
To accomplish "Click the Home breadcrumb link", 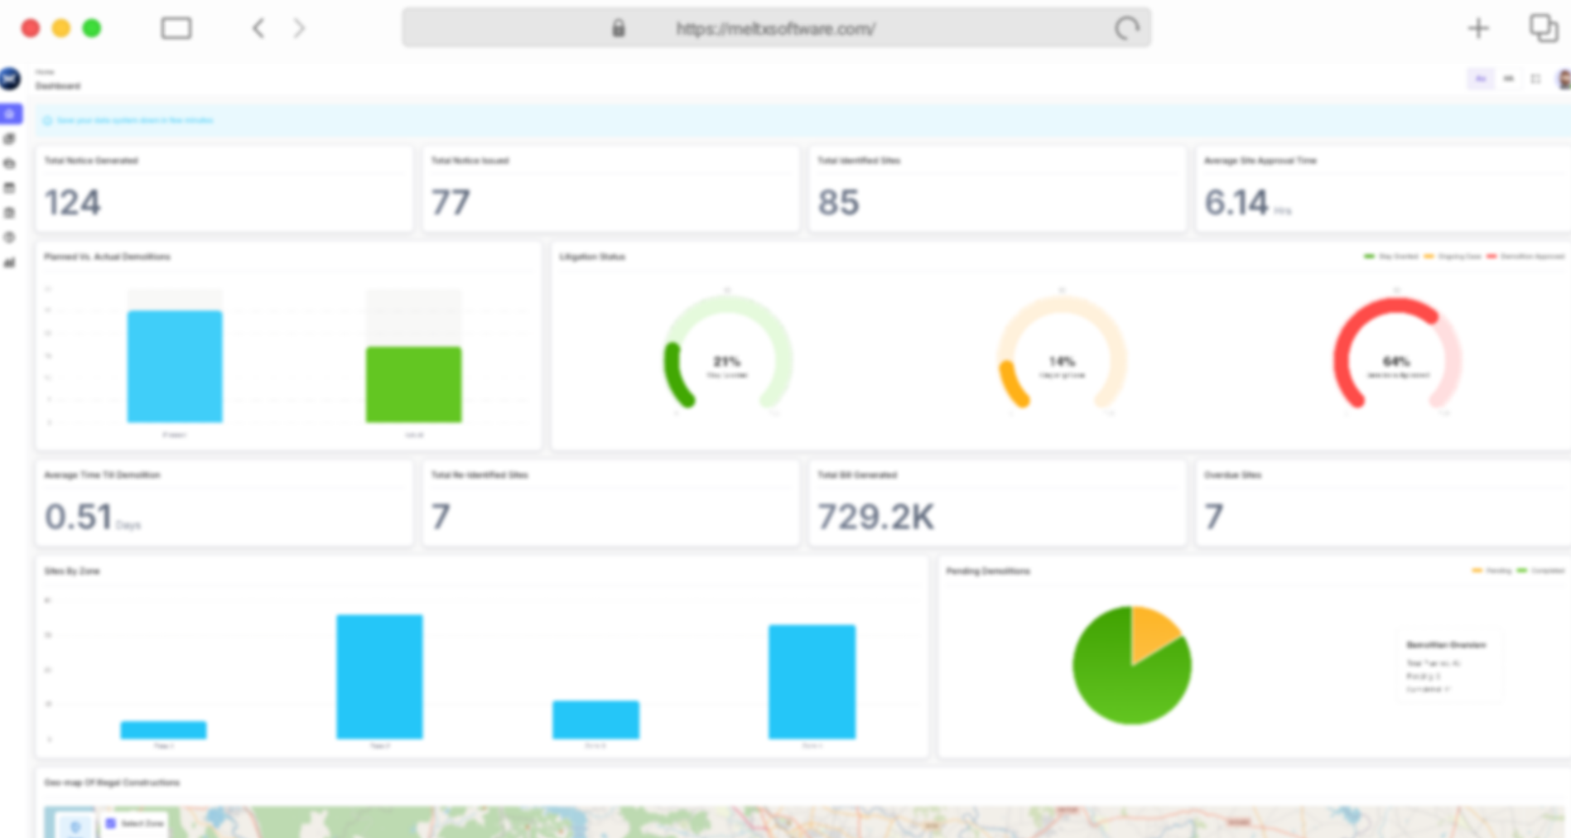I will [45, 73].
